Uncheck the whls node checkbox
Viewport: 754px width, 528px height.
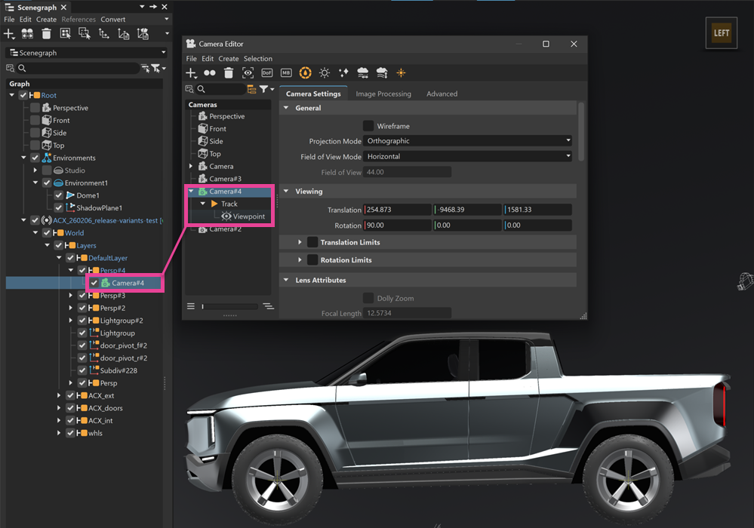tap(70, 433)
